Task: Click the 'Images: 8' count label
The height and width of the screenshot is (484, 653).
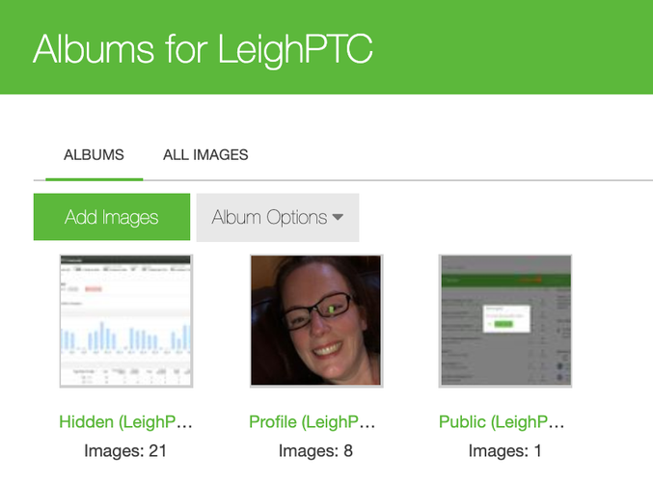Action: [x=315, y=450]
